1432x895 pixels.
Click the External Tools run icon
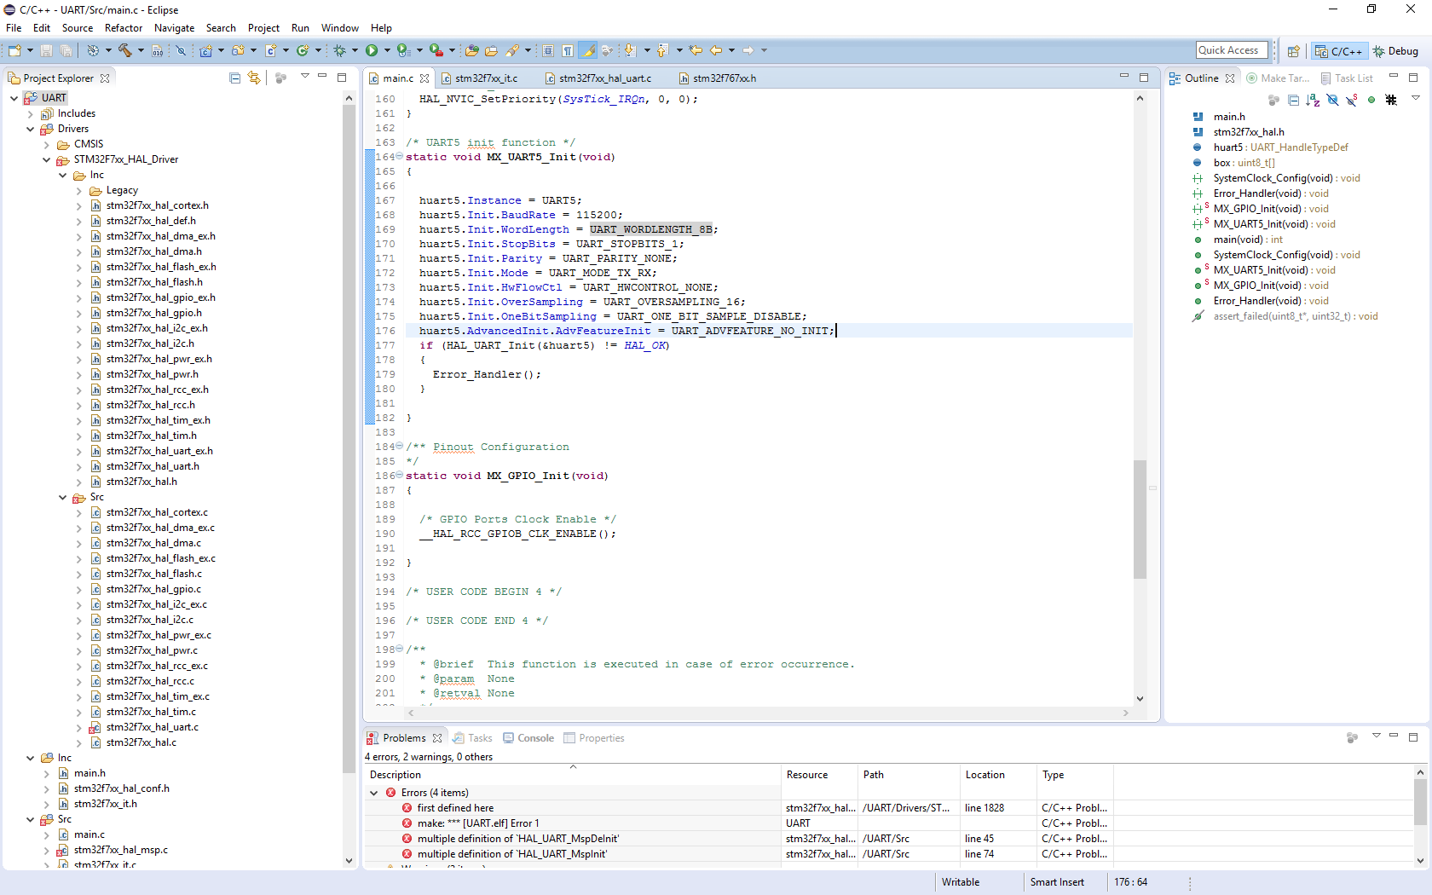(x=436, y=50)
